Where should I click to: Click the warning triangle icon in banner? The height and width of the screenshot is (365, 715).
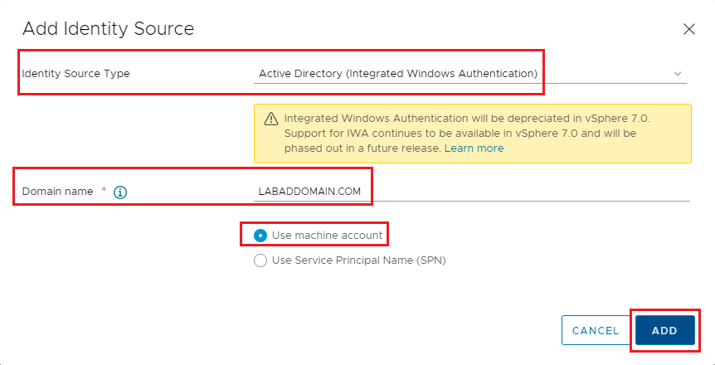point(270,119)
